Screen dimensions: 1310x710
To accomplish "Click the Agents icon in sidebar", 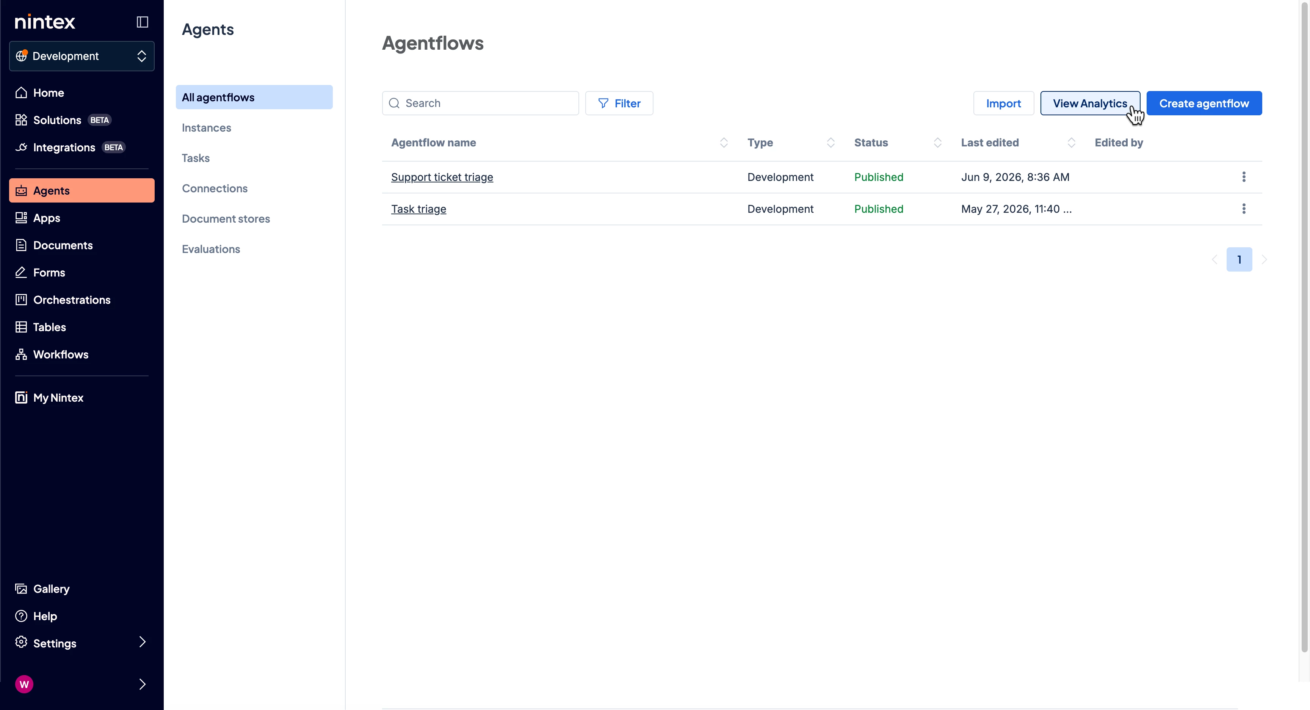I will tap(21, 191).
